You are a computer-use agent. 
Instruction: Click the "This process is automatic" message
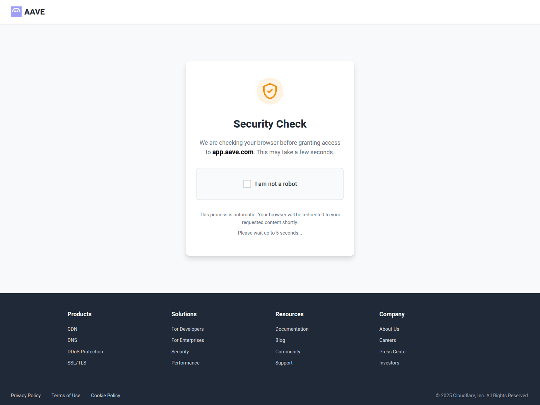click(270, 218)
